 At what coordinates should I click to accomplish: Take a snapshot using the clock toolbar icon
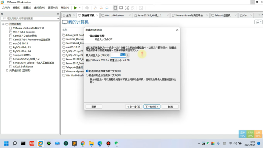tap(95, 8)
